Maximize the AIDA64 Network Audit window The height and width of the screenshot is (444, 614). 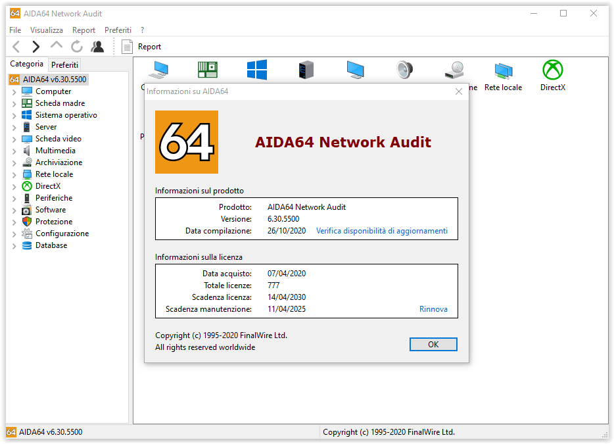[563, 13]
